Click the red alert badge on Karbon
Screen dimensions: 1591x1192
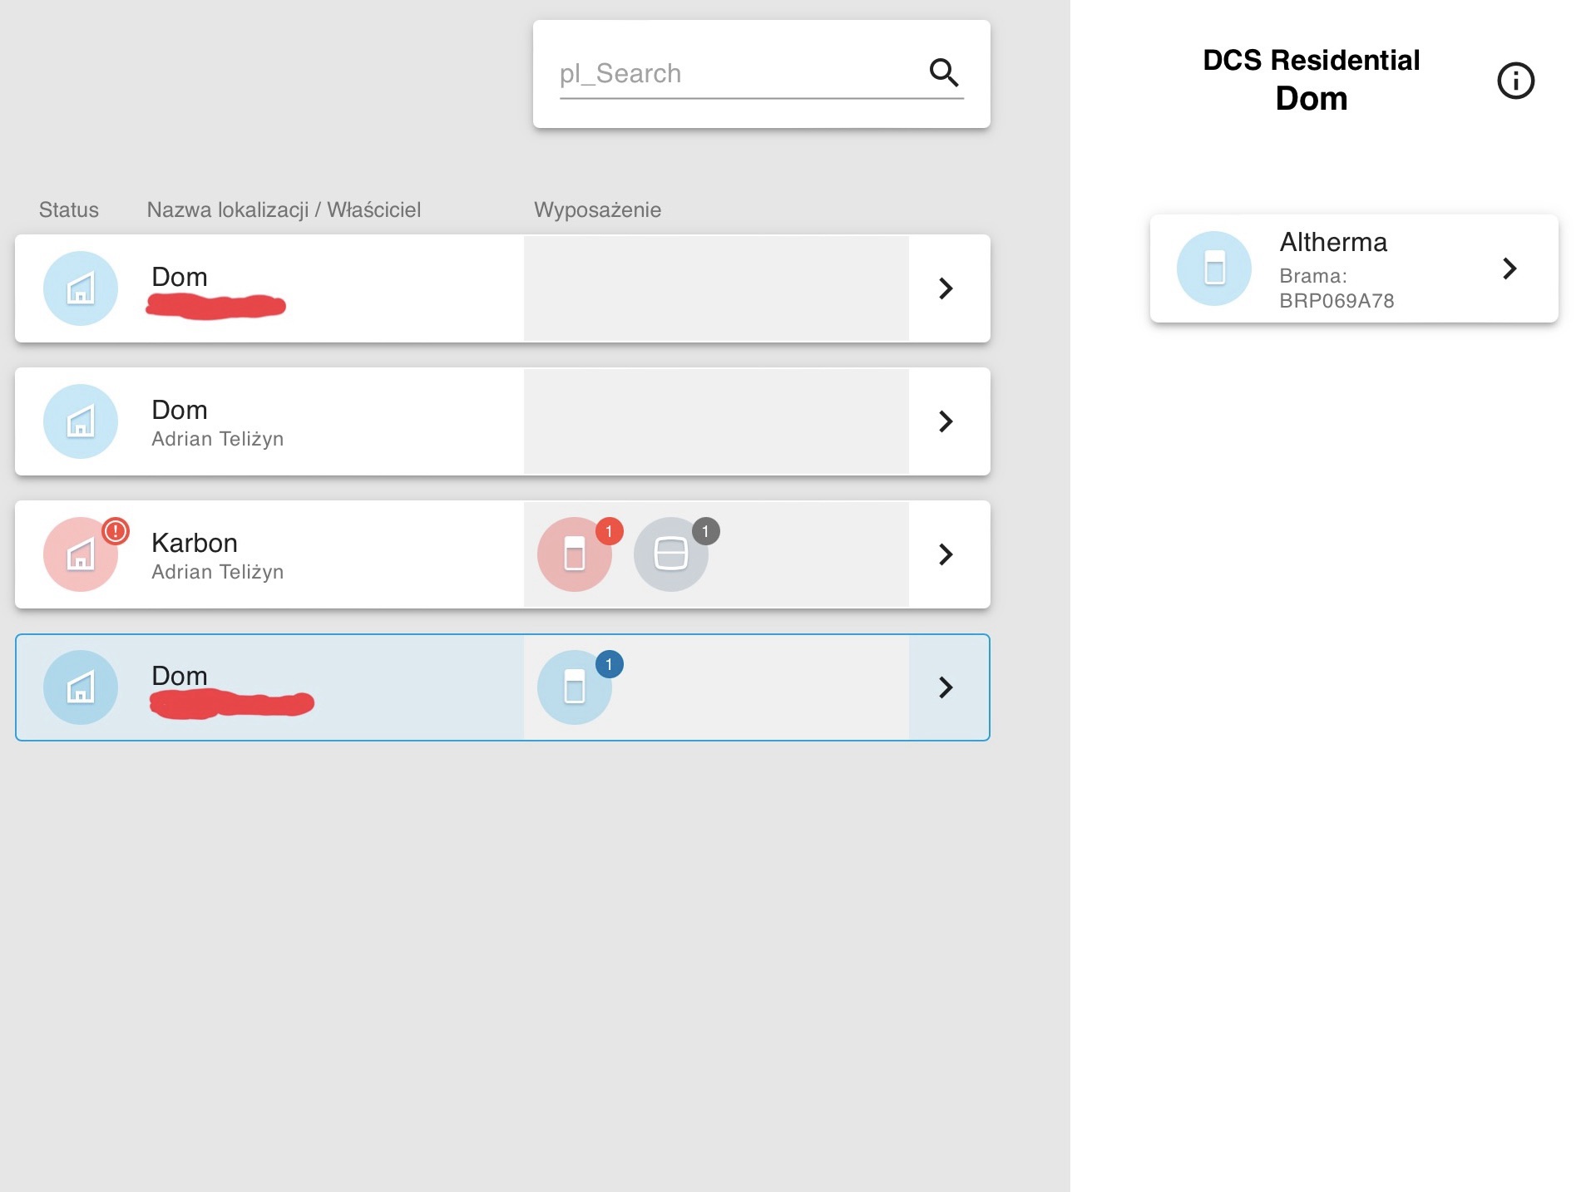[116, 530]
